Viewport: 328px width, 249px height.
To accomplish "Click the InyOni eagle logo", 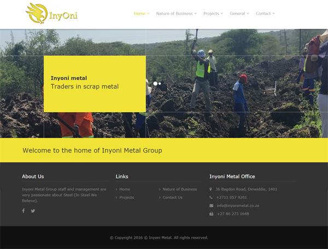I will (x=52, y=13).
